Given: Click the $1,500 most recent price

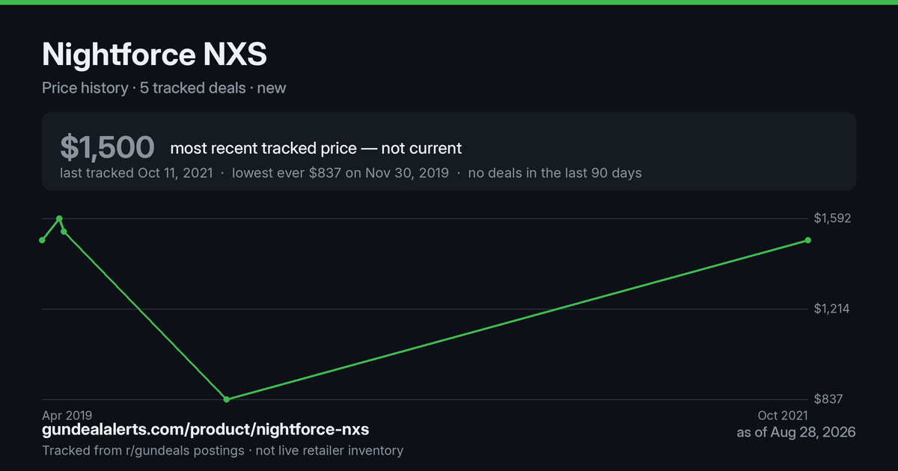Looking at the screenshot, I should [x=107, y=147].
